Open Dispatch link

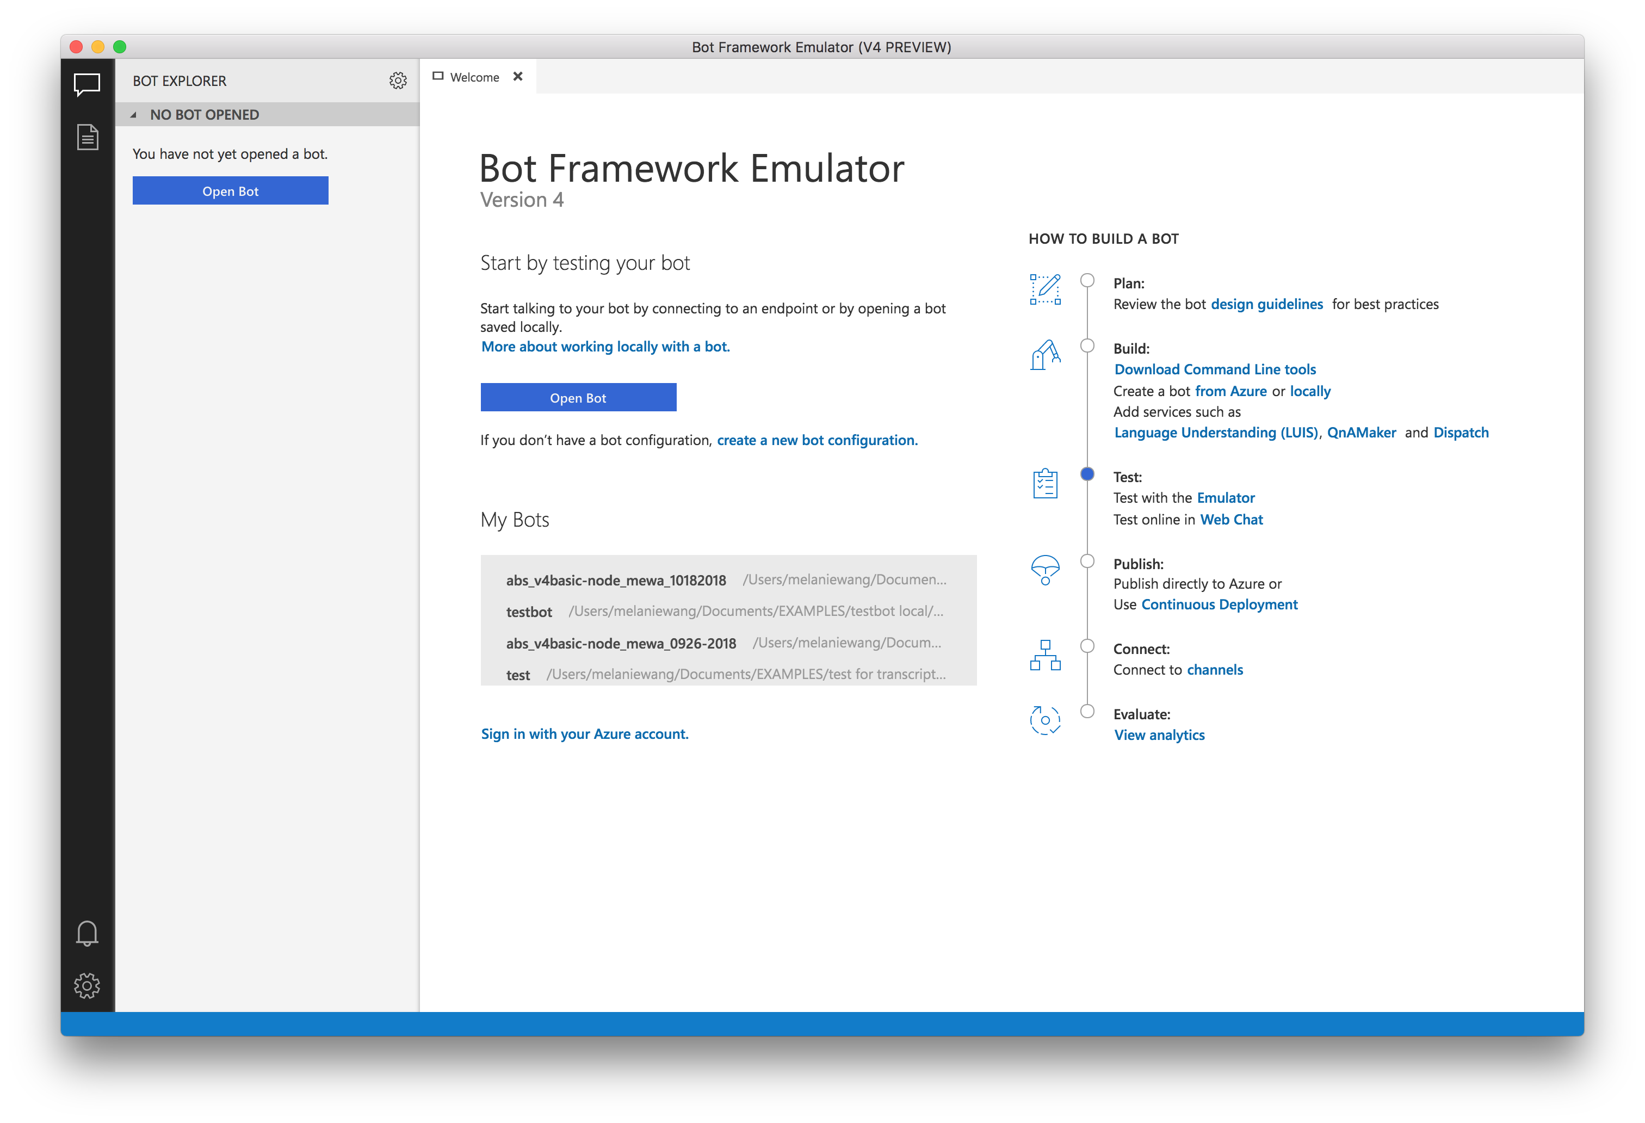pos(1461,432)
